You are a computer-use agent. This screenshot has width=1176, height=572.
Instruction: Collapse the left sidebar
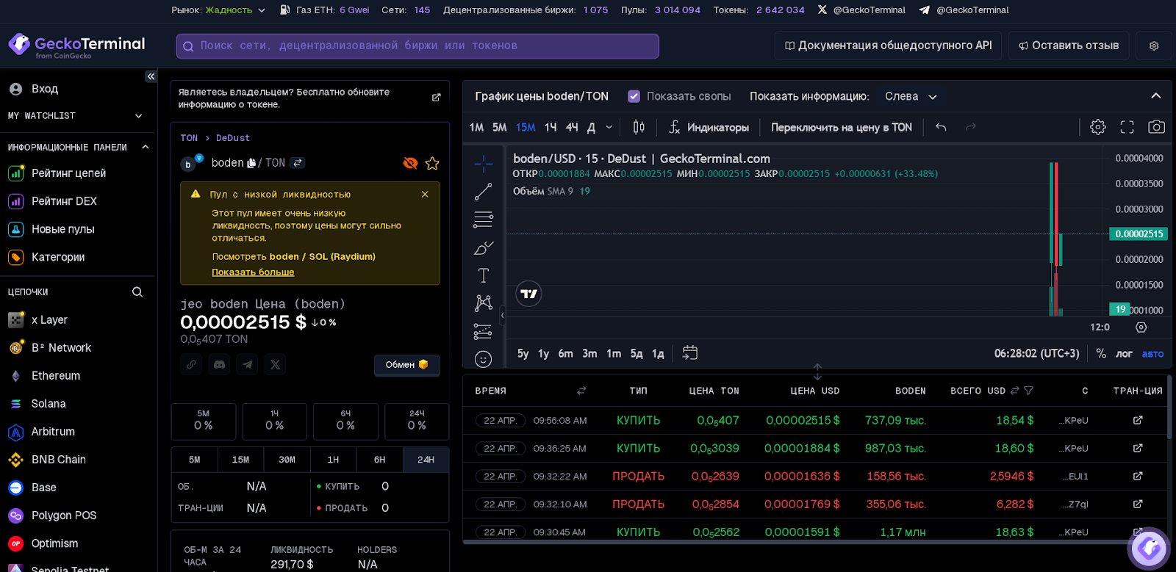click(151, 76)
